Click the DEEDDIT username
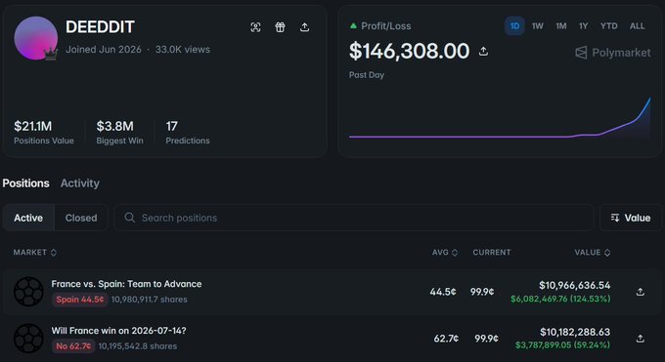 coord(100,27)
